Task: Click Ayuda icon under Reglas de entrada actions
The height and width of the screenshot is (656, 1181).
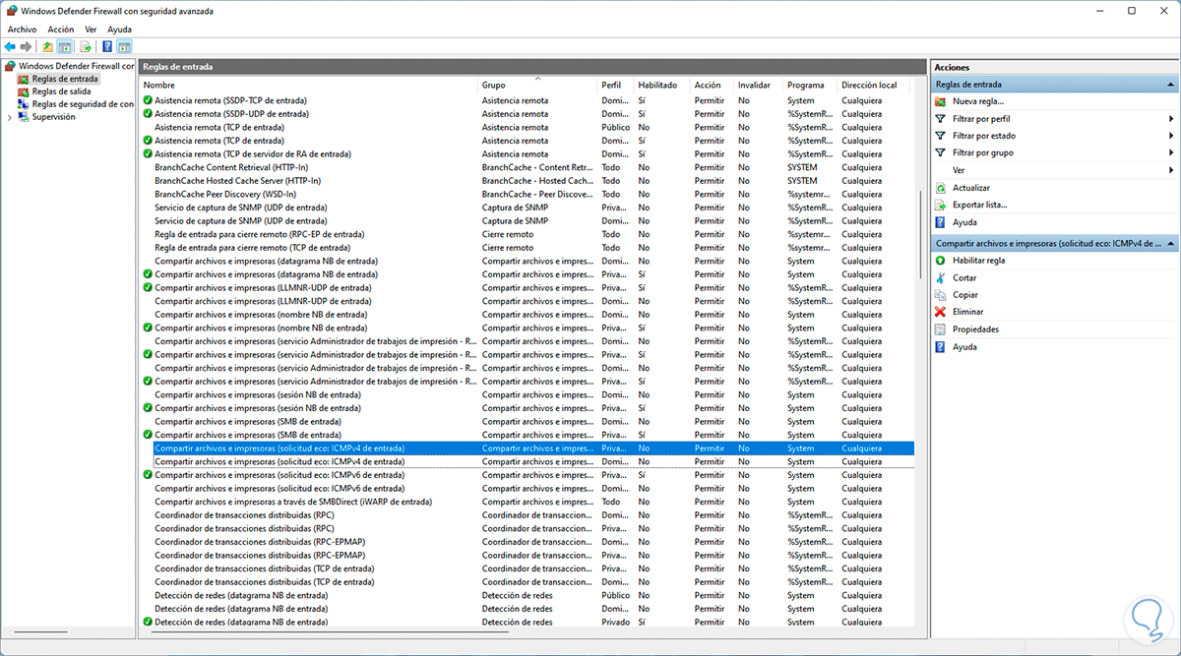Action: click(x=941, y=222)
